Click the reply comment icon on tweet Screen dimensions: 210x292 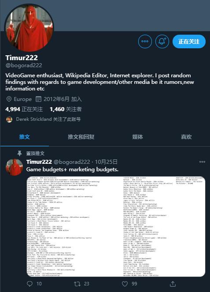tap(29, 284)
